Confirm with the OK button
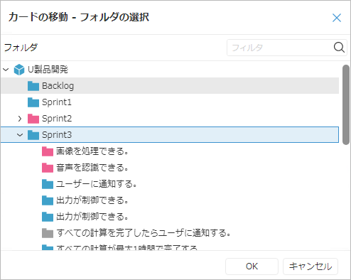The height and width of the screenshot is (280, 351). [252, 266]
